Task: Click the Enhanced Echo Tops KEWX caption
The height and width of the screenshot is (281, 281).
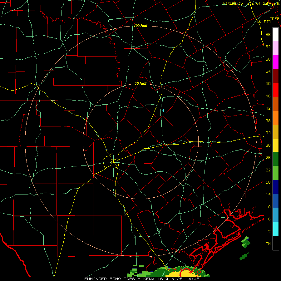Action: tap(142, 279)
